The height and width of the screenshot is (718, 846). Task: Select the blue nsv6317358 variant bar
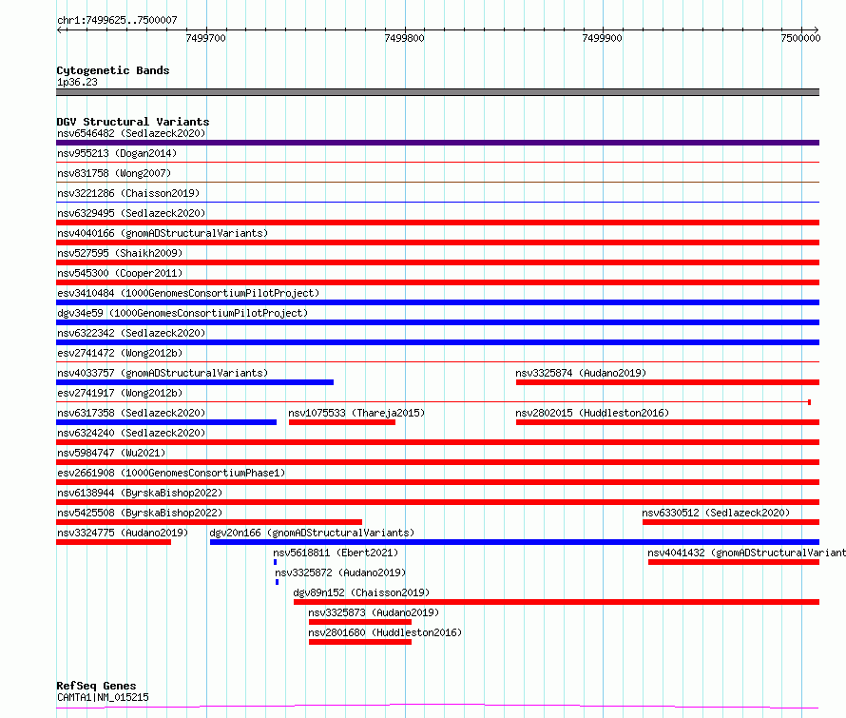(x=166, y=422)
